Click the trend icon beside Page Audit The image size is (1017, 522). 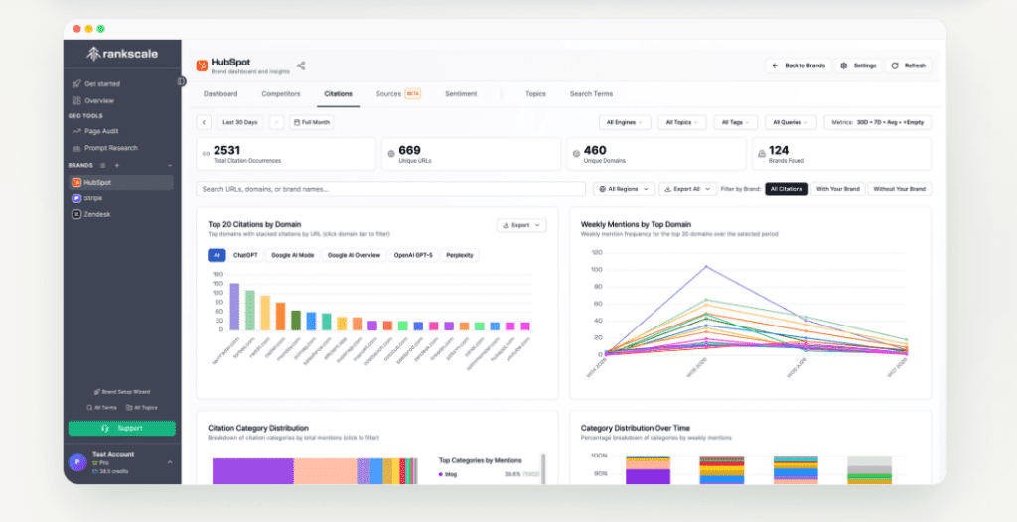click(76, 131)
